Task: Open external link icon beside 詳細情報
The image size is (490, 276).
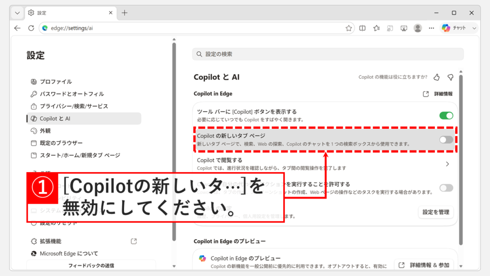Action: (425, 94)
